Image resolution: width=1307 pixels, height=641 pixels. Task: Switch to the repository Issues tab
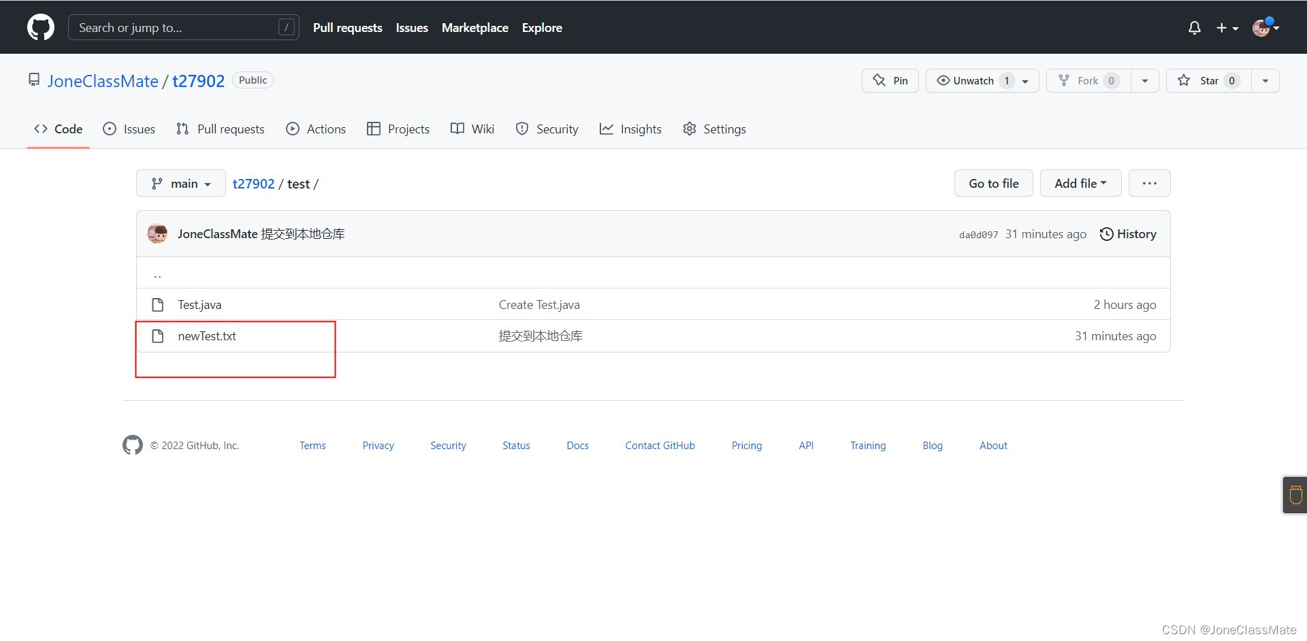(x=129, y=129)
